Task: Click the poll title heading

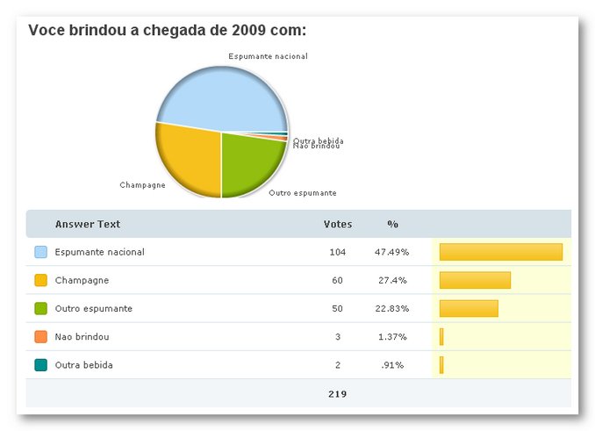Action: point(167,31)
